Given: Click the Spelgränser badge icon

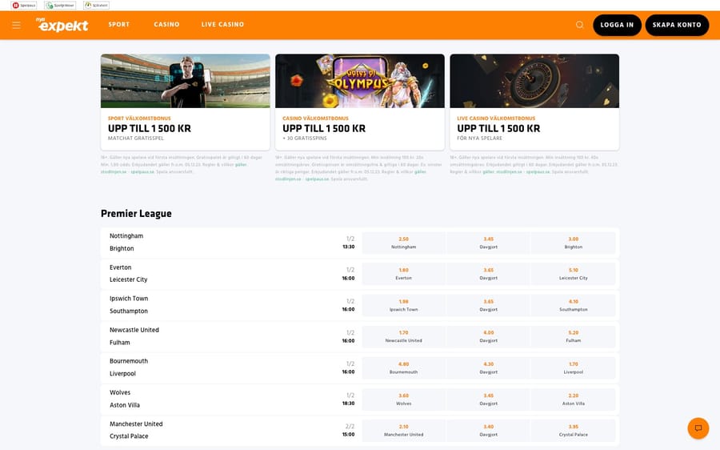Looking at the screenshot, I should (x=60, y=5).
